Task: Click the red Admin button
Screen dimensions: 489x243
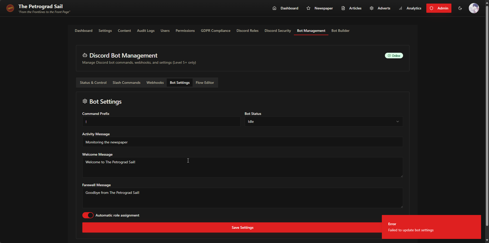Action: pos(439,8)
